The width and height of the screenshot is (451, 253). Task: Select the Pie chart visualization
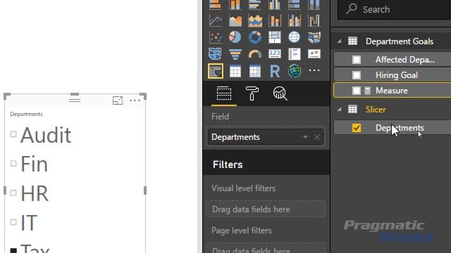click(x=235, y=37)
